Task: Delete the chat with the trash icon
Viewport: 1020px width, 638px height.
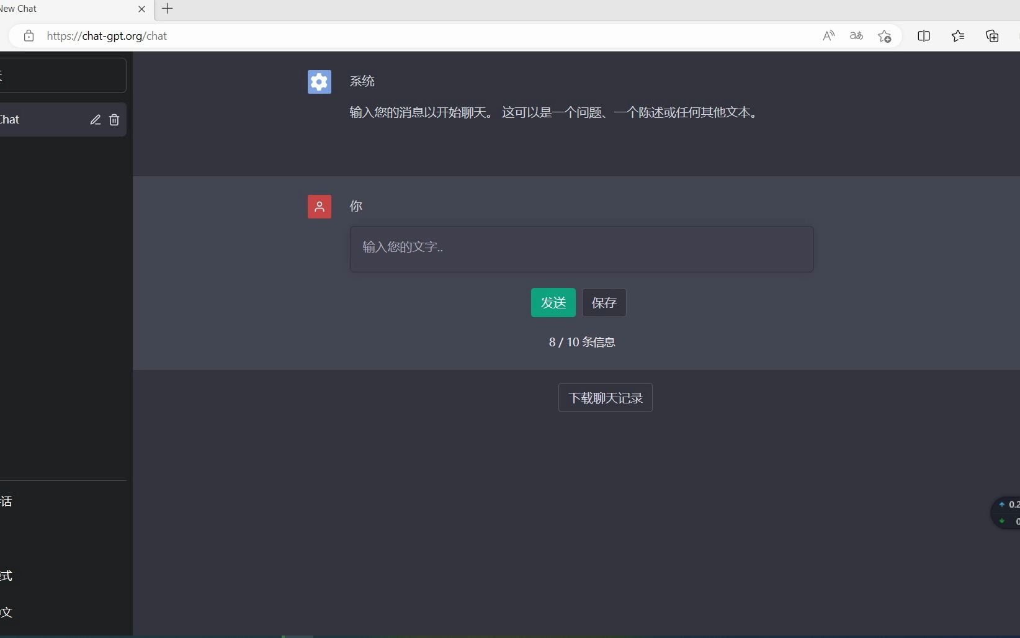Action: pos(114,119)
